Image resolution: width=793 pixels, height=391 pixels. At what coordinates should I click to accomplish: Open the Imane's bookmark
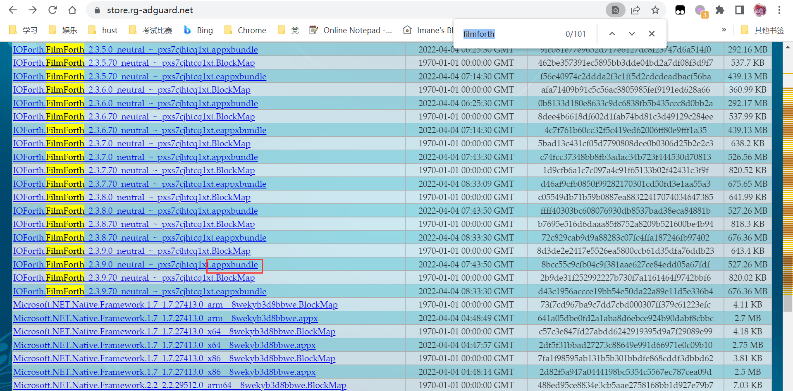pos(428,30)
